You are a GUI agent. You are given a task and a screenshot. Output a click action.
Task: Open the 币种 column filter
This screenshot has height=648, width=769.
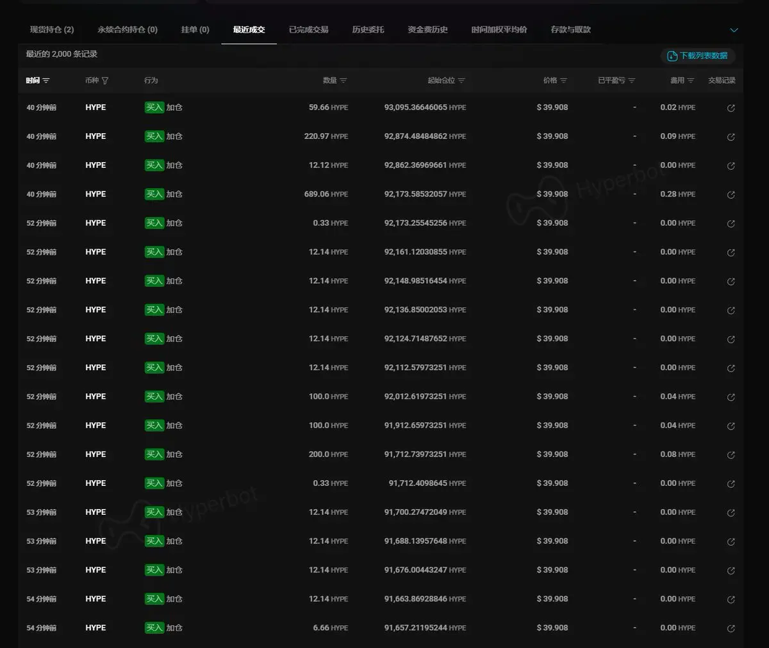click(x=105, y=81)
